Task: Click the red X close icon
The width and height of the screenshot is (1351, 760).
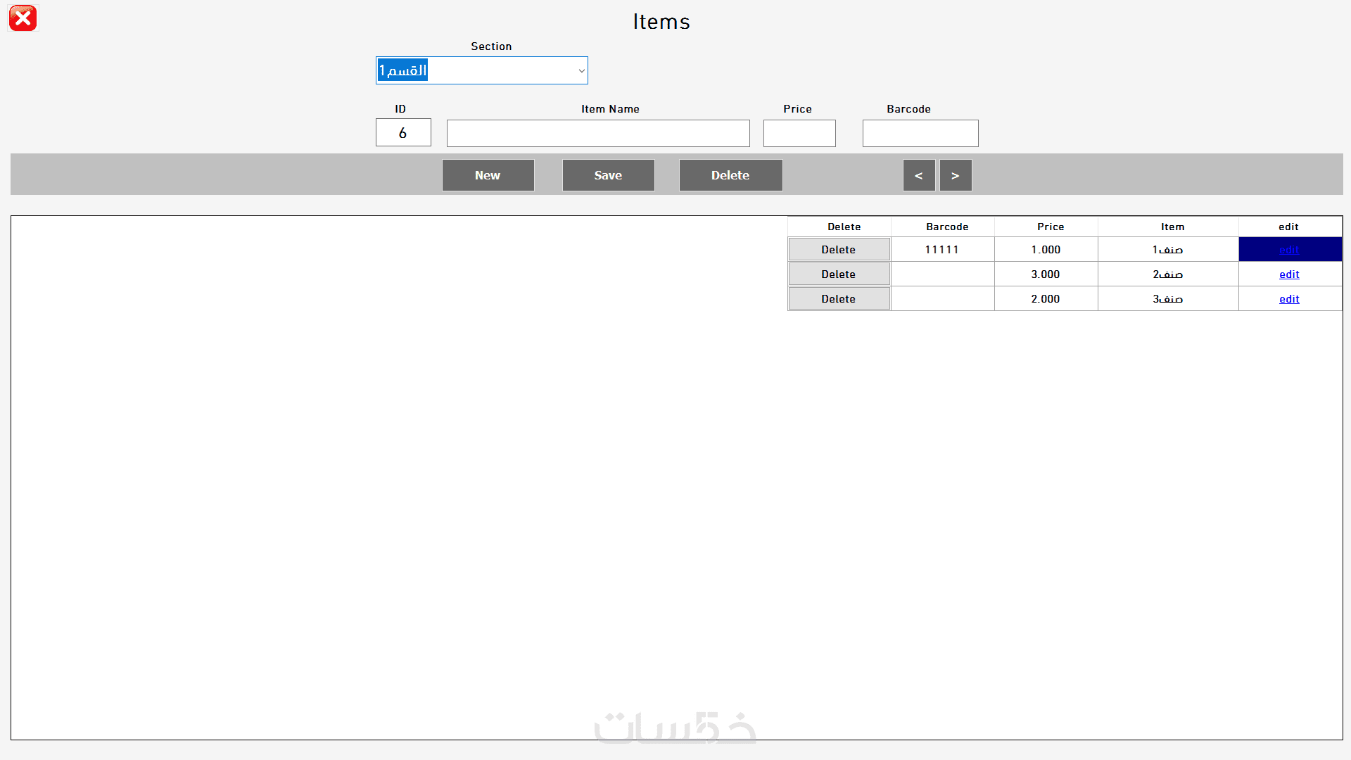Action: point(23,18)
